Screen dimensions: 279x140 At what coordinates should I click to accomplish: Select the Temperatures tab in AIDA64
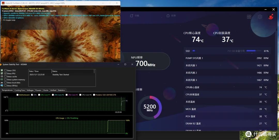[x=7, y=90]
